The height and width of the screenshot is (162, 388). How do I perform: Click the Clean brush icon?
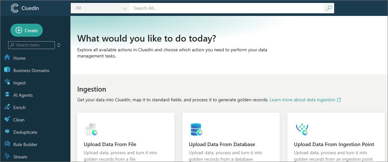tap(7, 119)
